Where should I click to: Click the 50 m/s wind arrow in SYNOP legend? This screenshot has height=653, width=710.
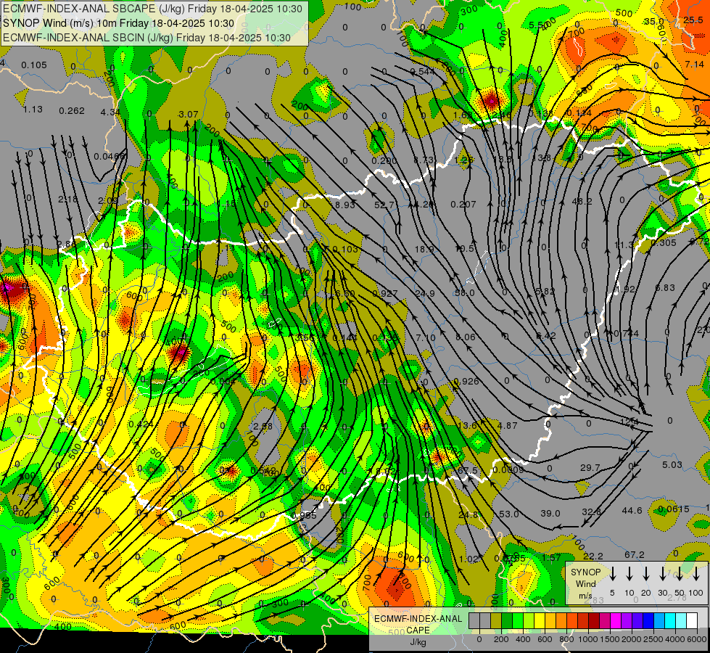(x=680, y=574)
